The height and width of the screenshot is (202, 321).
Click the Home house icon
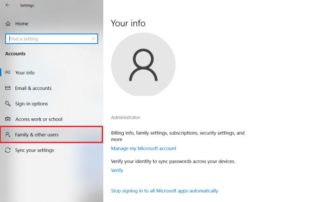pyautogui.click(x=8, y=24)
